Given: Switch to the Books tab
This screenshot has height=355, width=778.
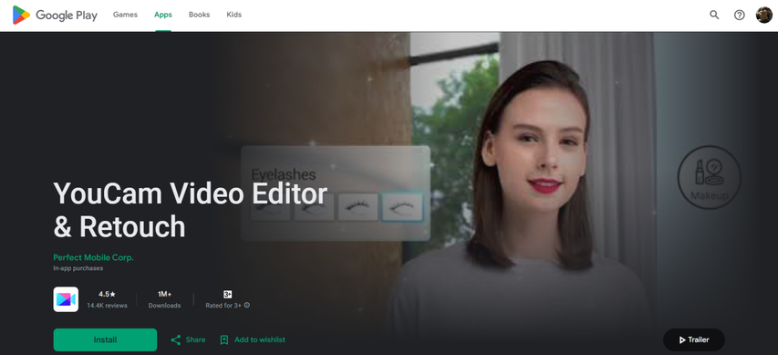Looking at the screenshot, I should tap(199, 15).
